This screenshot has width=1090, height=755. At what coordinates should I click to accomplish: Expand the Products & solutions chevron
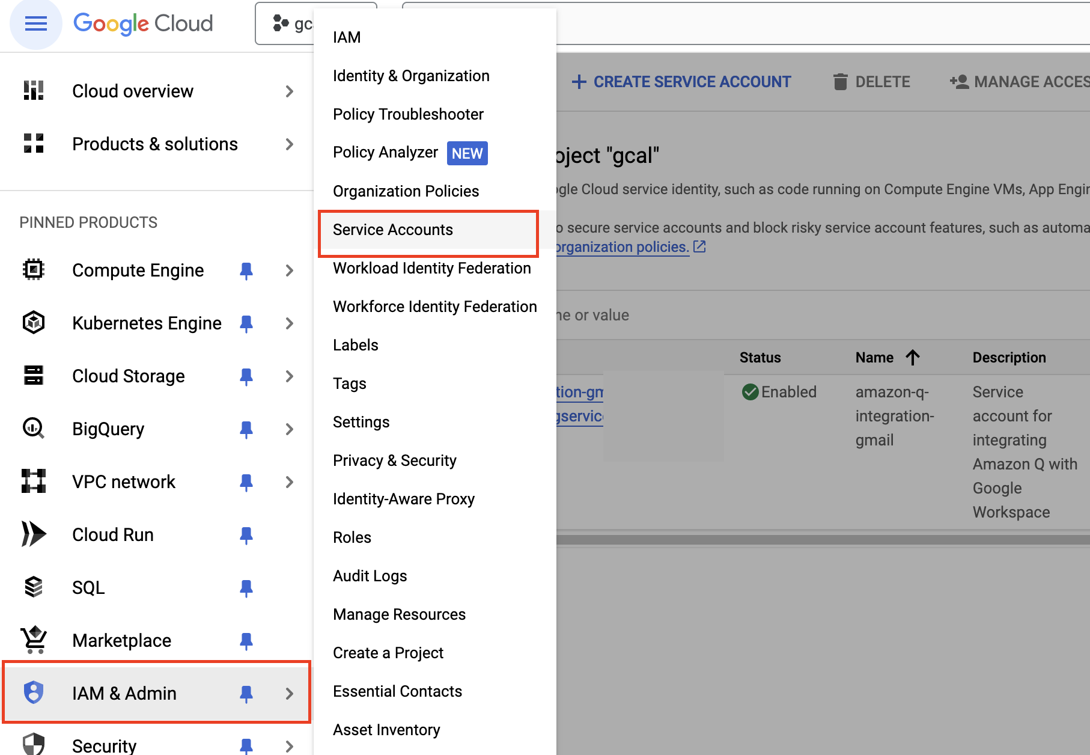pyautogui.click(x=290, y=144)
